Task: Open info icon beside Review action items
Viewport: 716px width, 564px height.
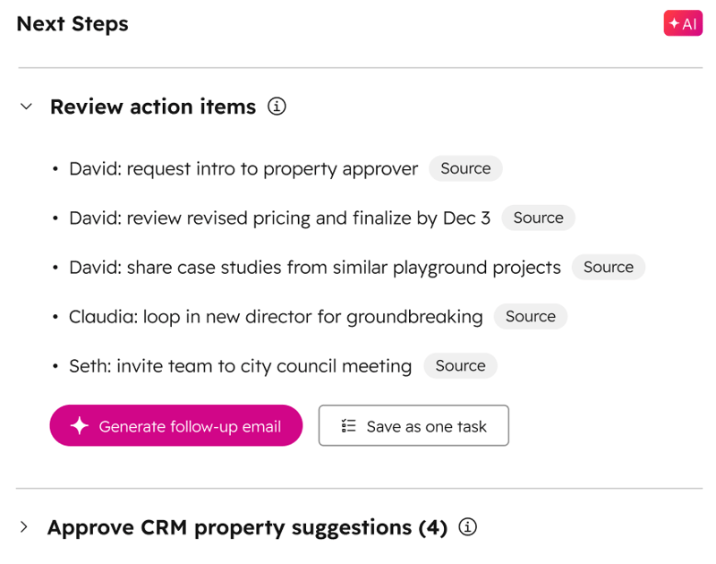Action: coord(277,107)
